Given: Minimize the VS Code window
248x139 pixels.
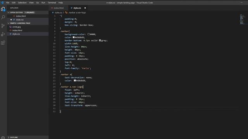Looking at the screenshot, I should pyautogui.click(x=241, y=3).
